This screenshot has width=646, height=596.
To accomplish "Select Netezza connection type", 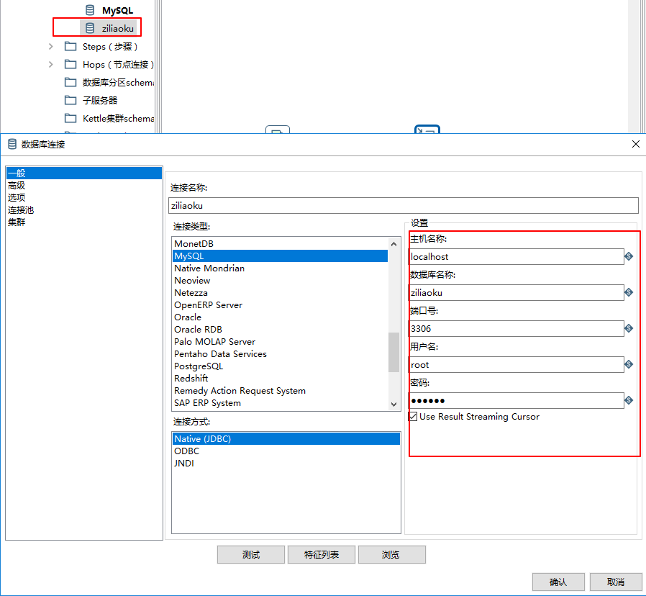I will (x=280, y=293).
